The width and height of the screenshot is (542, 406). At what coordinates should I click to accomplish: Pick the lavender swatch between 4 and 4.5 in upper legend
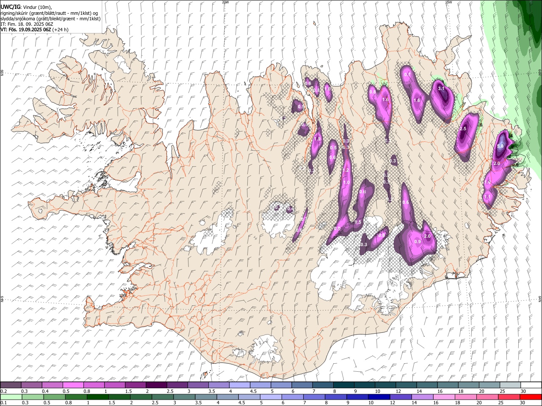coord(239,385)
